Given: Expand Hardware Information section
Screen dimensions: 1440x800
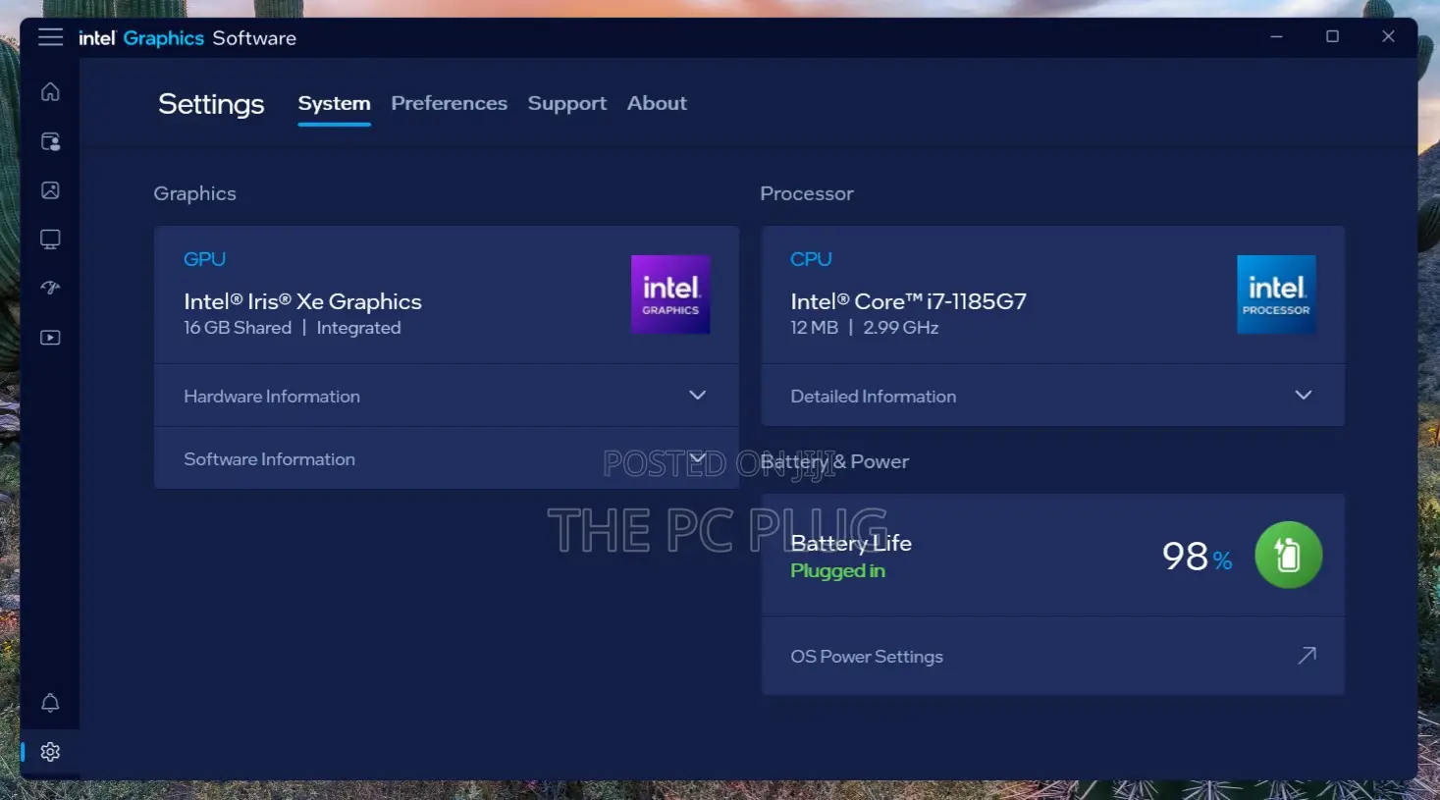Looking at the screenshot, I should pyautogui.click(x=446, y=396).
